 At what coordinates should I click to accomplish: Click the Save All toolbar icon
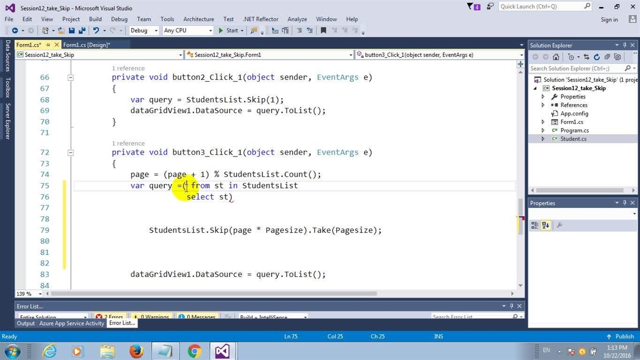pyautogui.click(x=81, y=30)
